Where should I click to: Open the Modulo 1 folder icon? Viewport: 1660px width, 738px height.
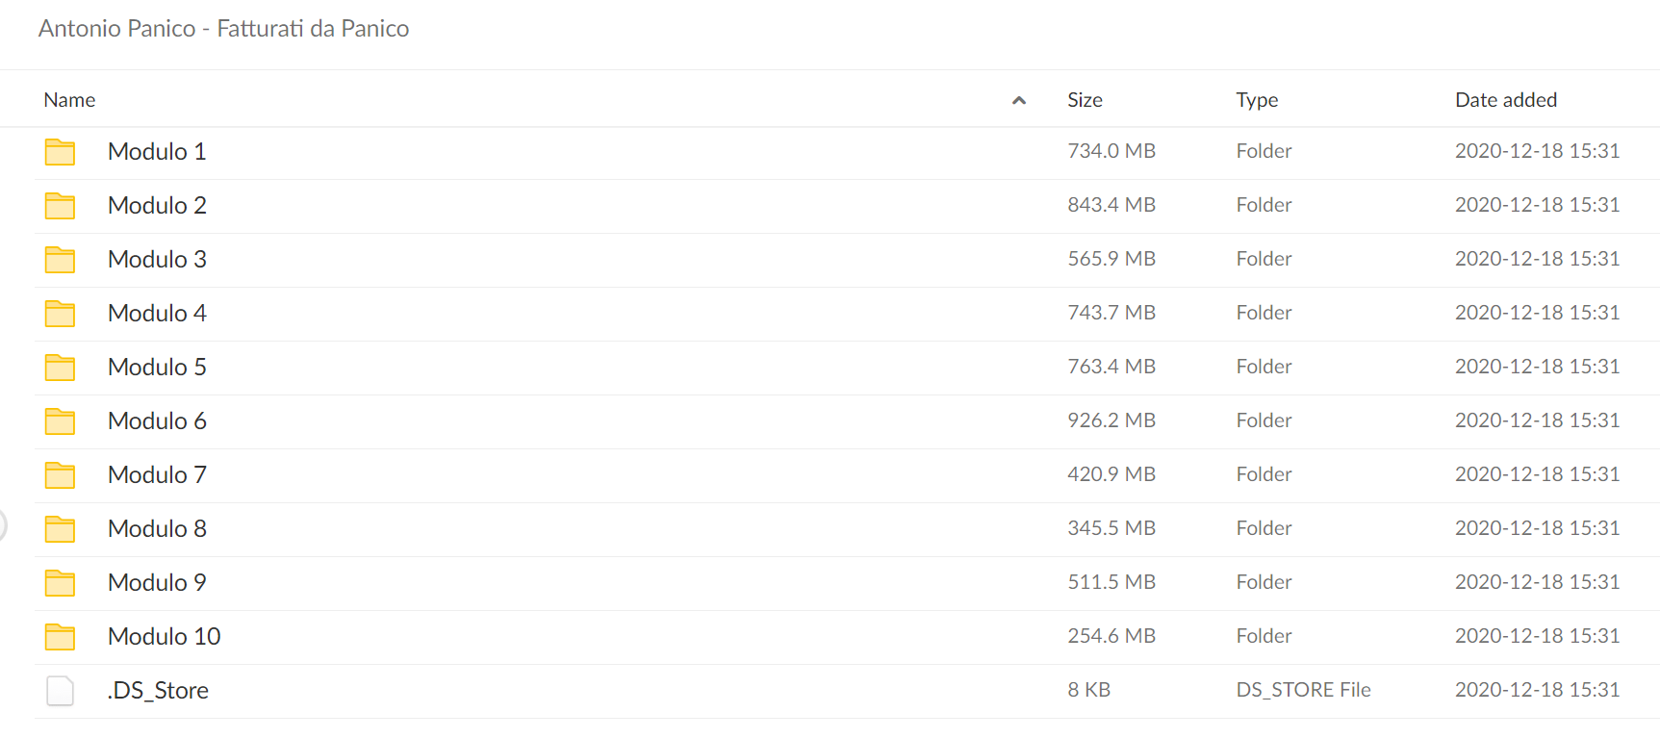[60, 152]
